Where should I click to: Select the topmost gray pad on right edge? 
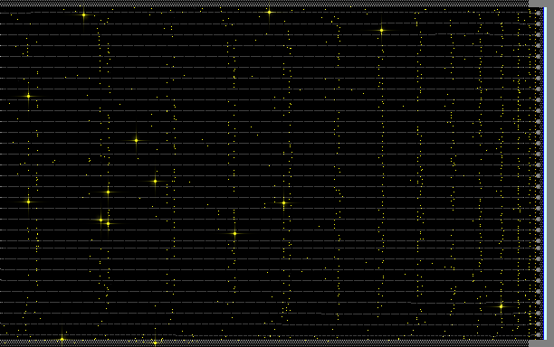[538, 13]
